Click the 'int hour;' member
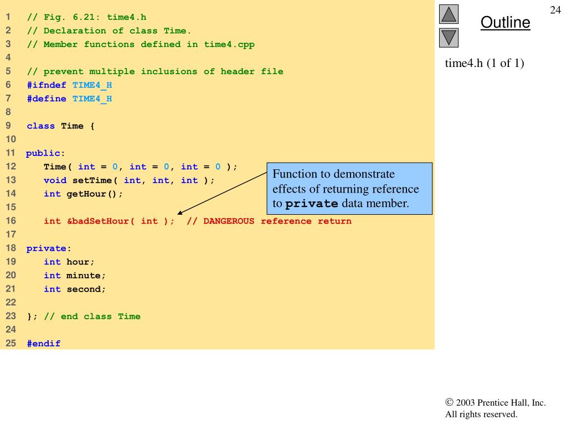The width and height of the screenshot is (567, 425). (x=69, y=262)
